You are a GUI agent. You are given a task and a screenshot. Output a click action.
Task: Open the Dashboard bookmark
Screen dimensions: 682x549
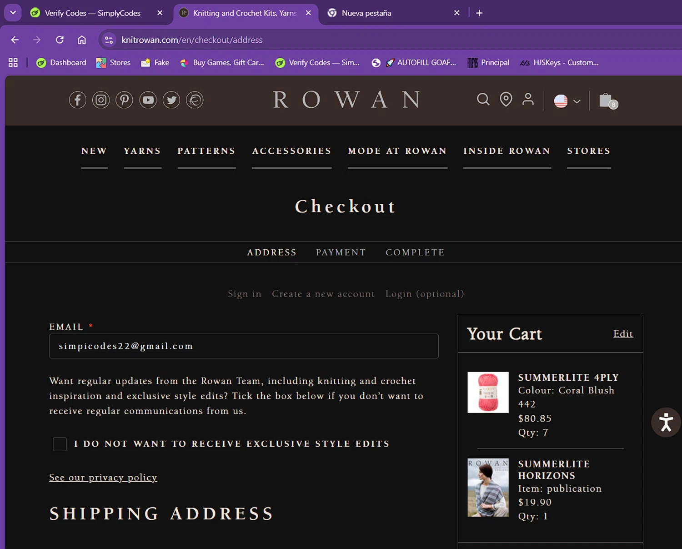[61, 63]
